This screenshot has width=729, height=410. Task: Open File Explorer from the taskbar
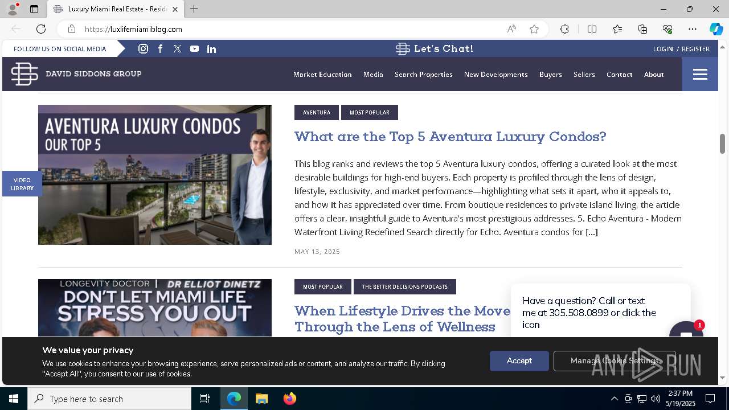pyautogui.click(x=261, y=399)
